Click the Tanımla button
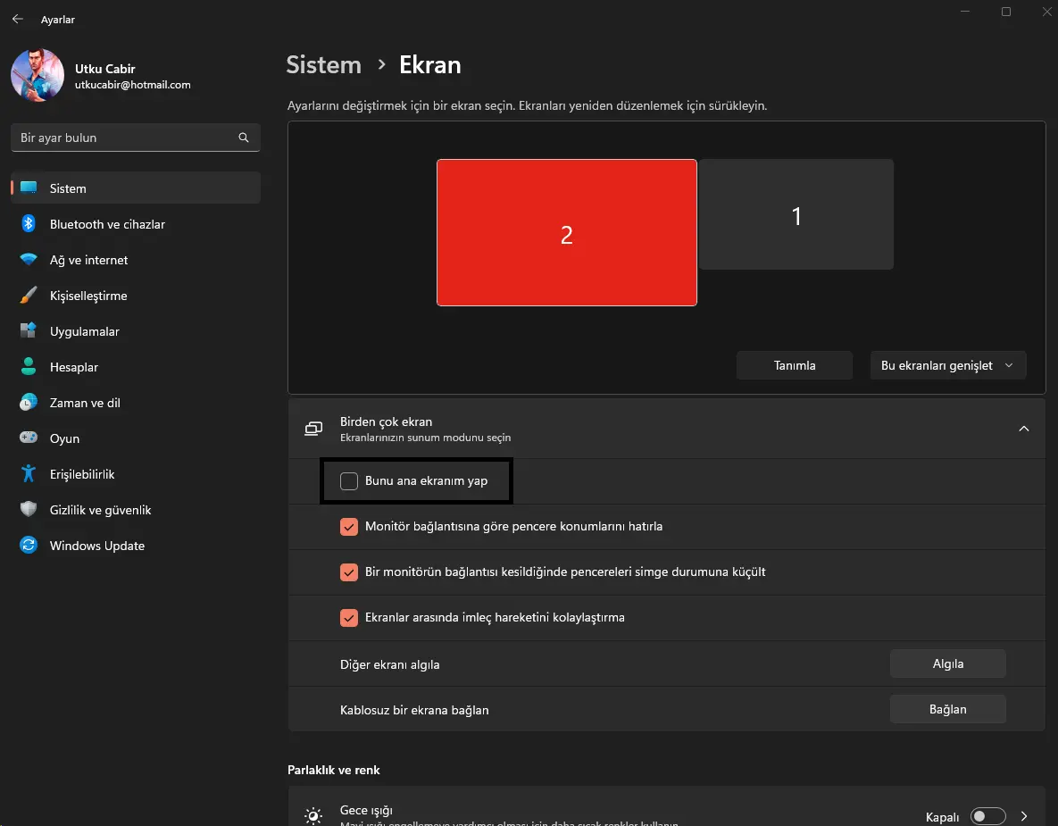This screenshot has height=826, width=1058. tap(795, 365)
